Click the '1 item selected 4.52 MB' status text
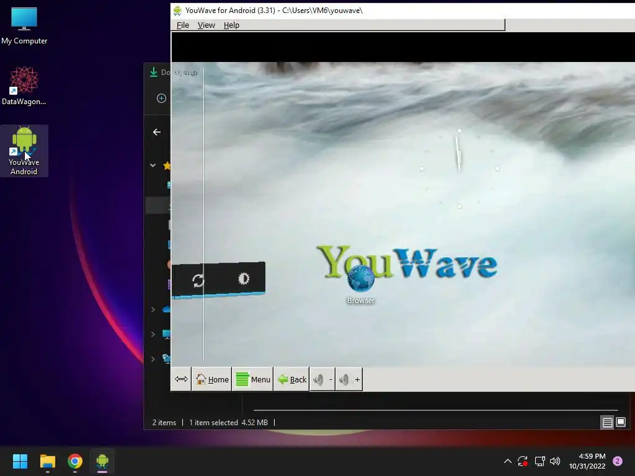 pyautogui.click(x=228, y=423)
